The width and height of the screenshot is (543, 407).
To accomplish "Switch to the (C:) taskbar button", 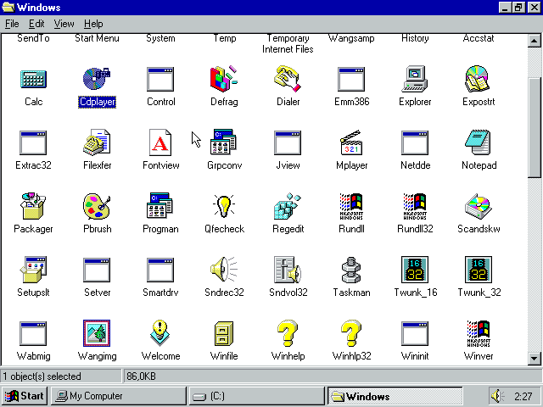I will click(x=256, y=396).
